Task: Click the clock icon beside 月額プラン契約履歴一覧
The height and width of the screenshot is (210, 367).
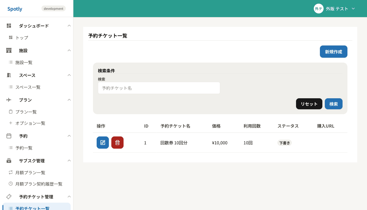Action: point(11,184)
